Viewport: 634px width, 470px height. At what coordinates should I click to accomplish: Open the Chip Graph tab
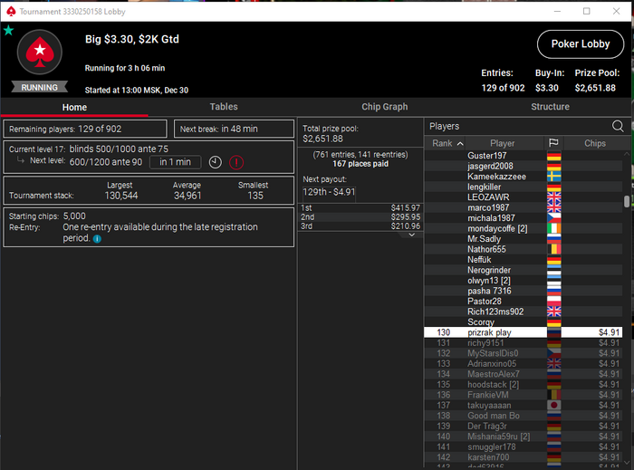click(x=385, y=107)
